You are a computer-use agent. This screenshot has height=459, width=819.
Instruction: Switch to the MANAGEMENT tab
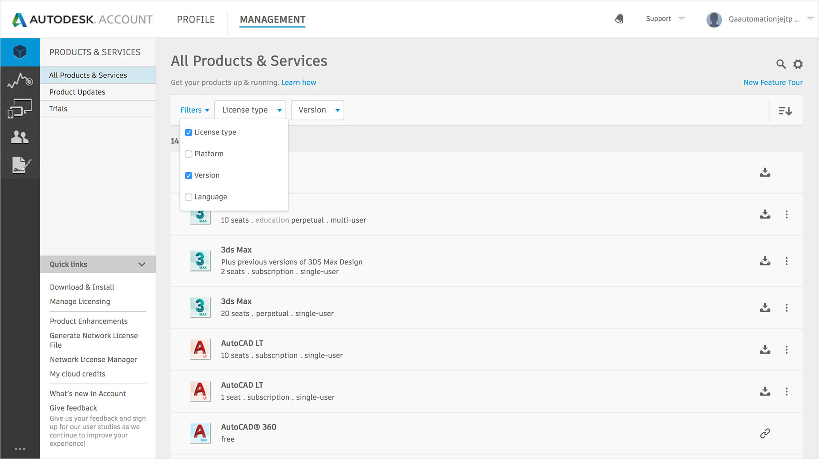[x=273, y=20]
